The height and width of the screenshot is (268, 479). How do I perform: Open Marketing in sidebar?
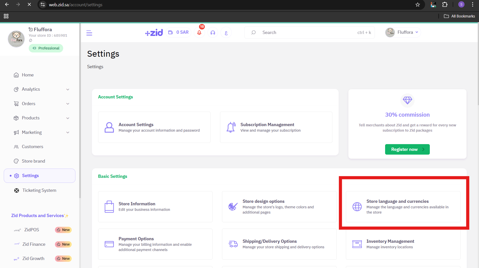coord(32,132)
